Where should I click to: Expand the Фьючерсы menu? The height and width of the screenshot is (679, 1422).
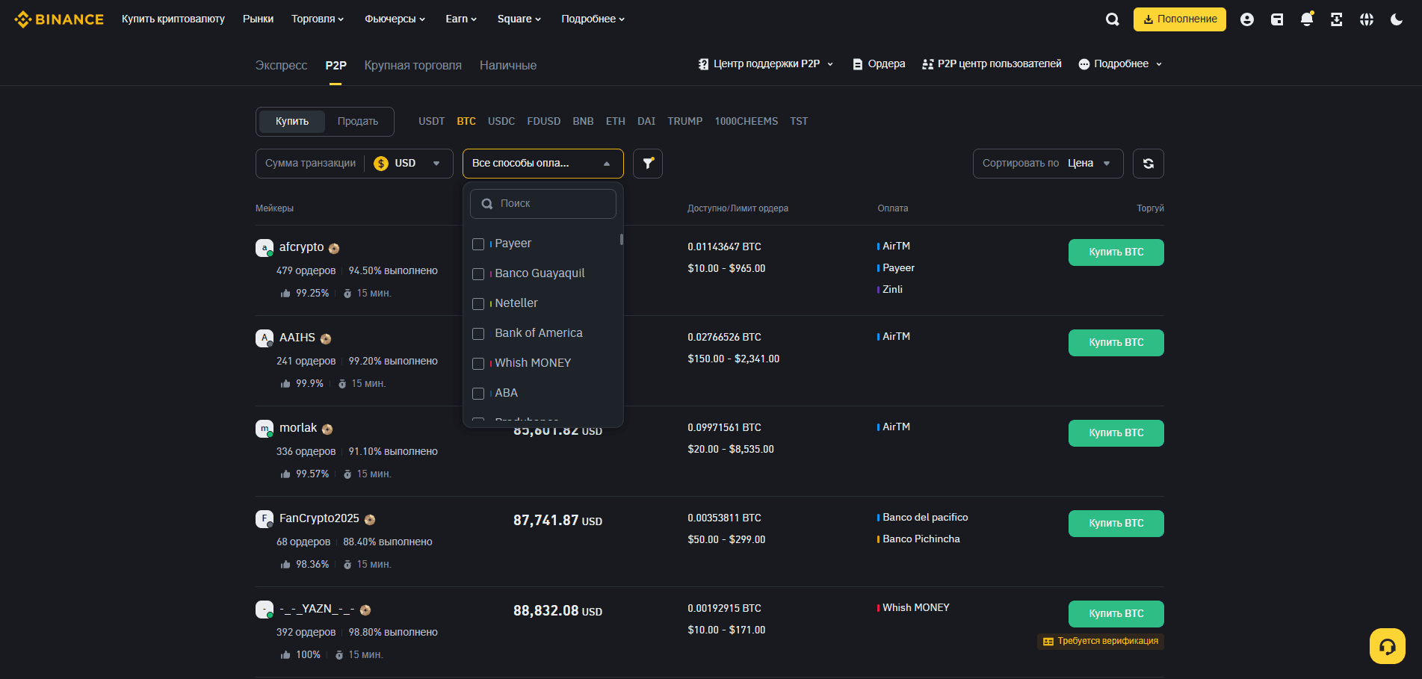coord(395,19)
